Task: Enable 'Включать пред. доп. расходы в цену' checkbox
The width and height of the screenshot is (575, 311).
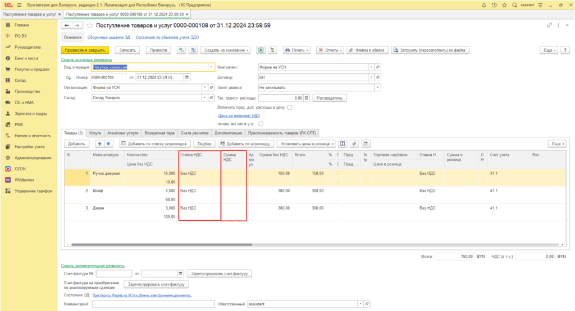Action: click(x=290, y=107)
